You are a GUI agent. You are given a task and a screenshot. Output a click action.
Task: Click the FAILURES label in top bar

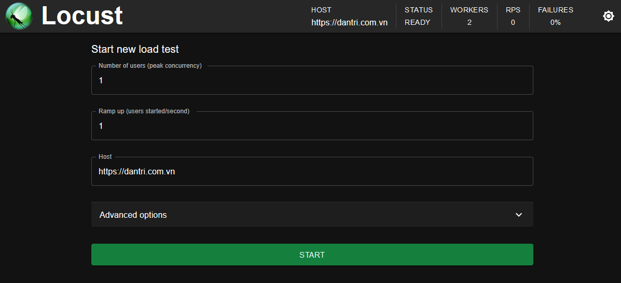555,10
